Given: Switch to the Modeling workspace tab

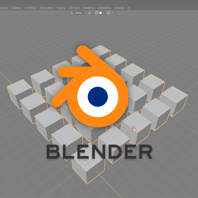Looking at the screenshot, I should 3,8.
